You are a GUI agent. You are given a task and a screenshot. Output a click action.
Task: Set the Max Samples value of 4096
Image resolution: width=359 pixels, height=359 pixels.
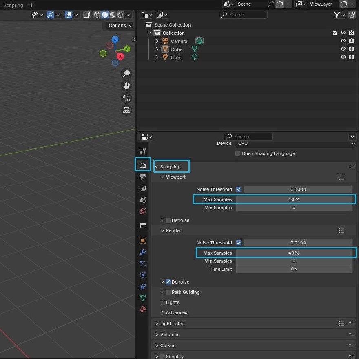(x=294, y=253)
